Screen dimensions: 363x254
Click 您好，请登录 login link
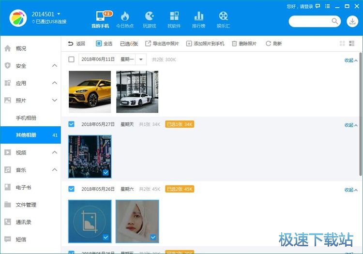click(x=300, y=6)
